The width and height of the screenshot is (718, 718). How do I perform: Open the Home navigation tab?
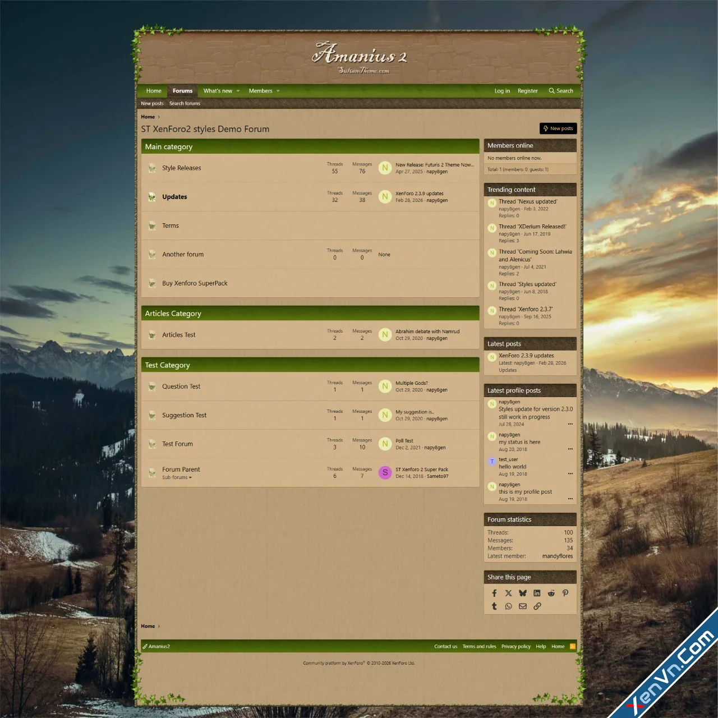pyautogui.click(x=153, y=90)
